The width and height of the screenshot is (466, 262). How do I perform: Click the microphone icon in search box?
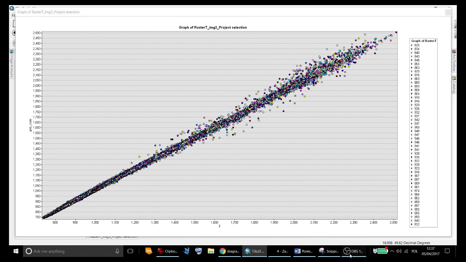coord(117,251)
